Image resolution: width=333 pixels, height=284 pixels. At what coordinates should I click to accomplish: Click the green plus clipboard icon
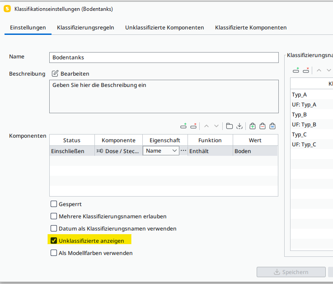point(253,126)
